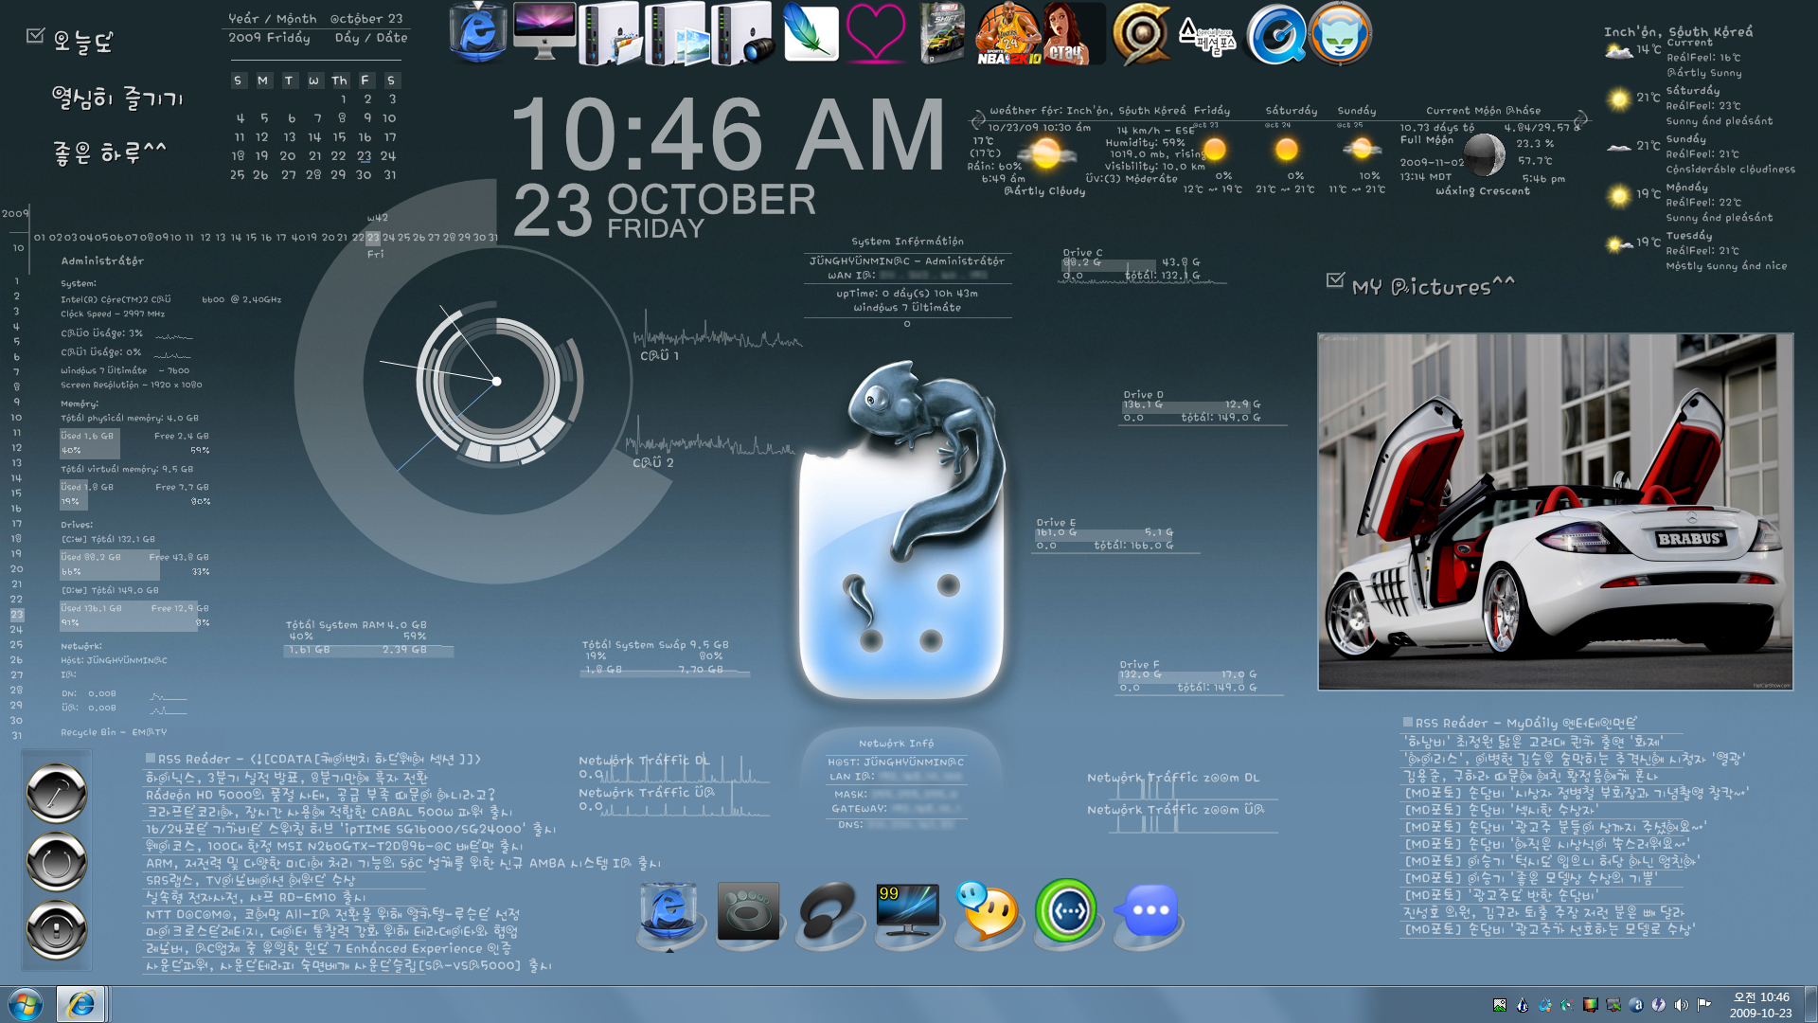Launch GOM Player paw icon in bottom dock
The width and height of the screenshot is (1818, 1023).
pos(748,911)
